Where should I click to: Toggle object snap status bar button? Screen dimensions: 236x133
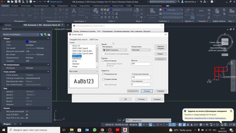click(x=174, y=125)
